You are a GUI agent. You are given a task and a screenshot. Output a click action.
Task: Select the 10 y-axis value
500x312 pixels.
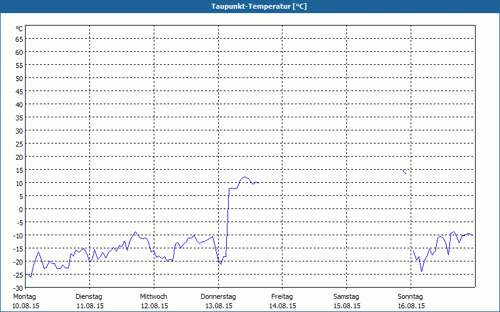click(x=19, y=183)
